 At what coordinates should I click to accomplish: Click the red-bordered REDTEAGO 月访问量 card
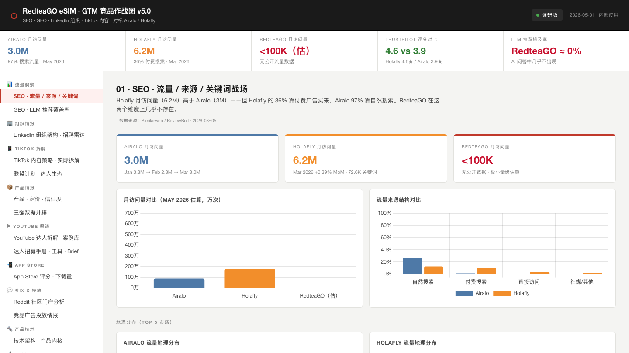[535, 159]
